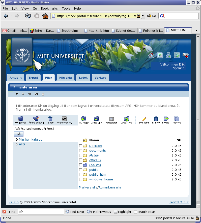Switch to the Aktuellt portal tab
The image size is (201, 223).
point(16,78)
